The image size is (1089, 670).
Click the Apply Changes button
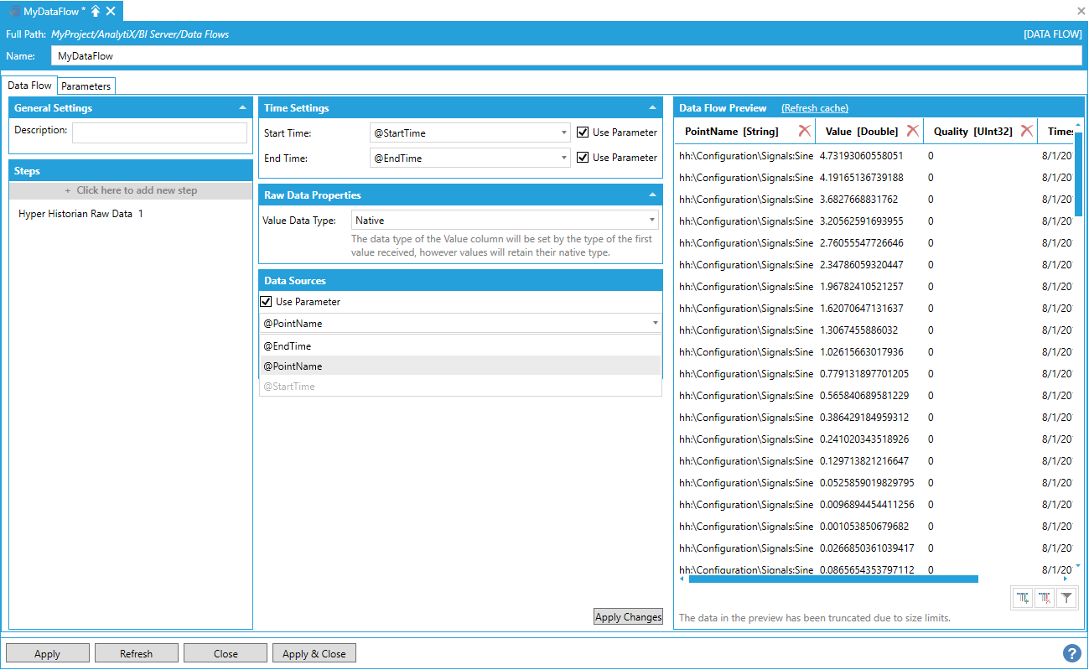[628, 617]
